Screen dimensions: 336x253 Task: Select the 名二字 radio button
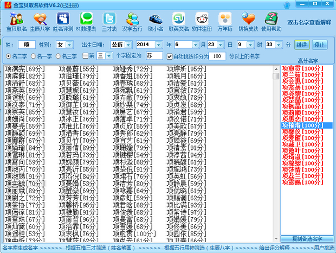(x=8, y=56)
